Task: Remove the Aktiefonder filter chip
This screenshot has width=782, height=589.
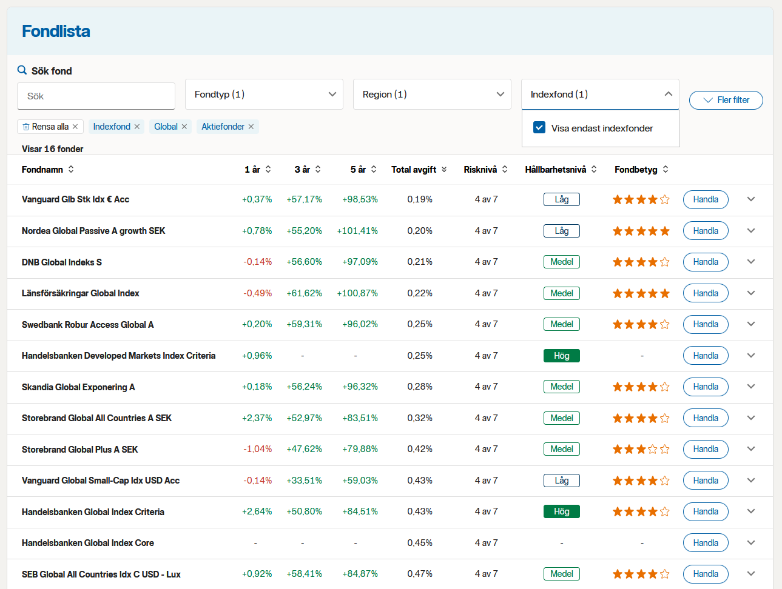Action: pyautogui.click(x=251, y=127)
